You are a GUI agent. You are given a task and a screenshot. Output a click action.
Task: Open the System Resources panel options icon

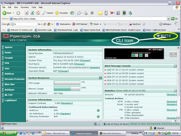[x=100, y=78]
